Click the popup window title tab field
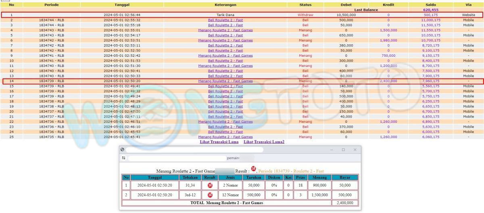 point(194,150)
